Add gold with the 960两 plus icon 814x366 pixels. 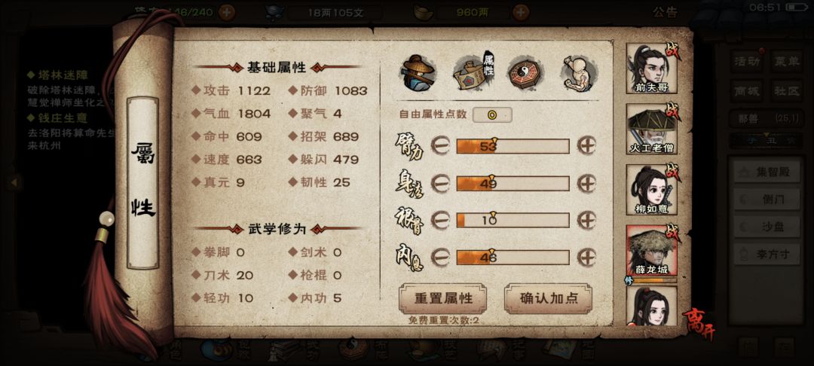click(521, 12)
